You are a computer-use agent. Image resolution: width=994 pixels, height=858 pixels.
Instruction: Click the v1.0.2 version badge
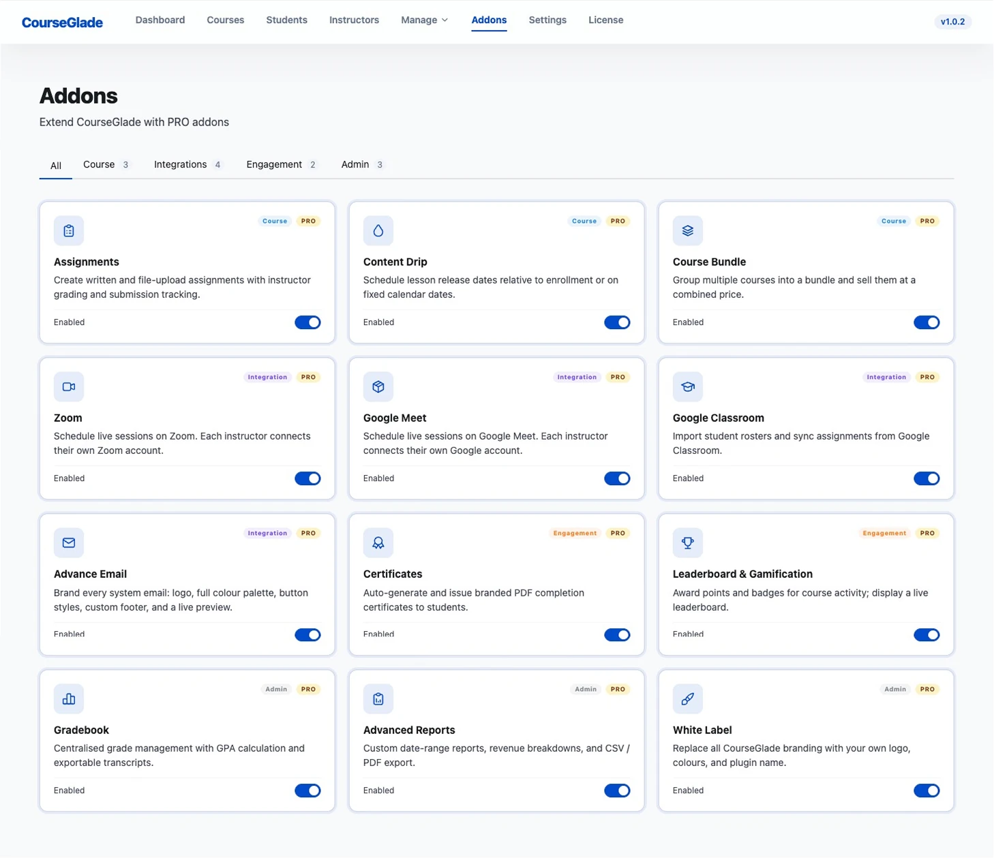tap(952, 22)
